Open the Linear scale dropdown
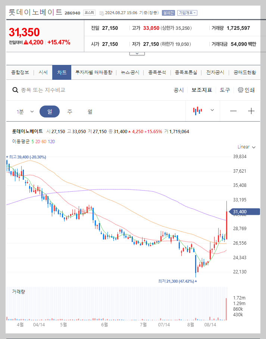Screen dimensions: 266x339 (x=245, y=147)
